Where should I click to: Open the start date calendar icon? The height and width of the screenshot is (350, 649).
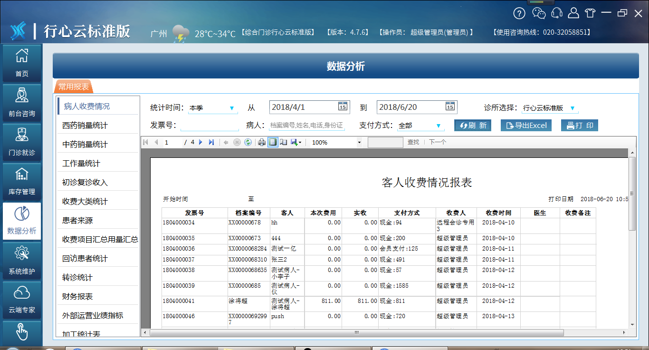[x=343, y=107]
